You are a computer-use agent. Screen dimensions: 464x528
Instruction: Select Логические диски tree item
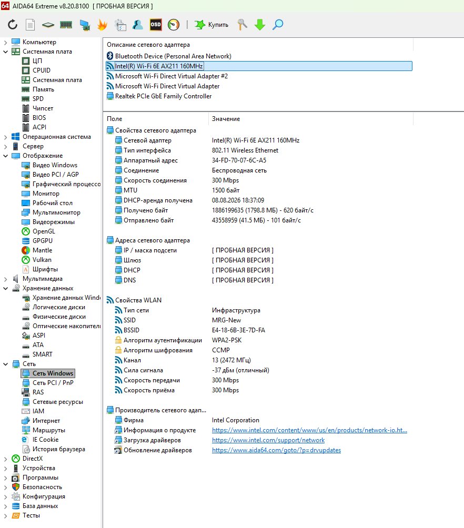tap(59, 307)
